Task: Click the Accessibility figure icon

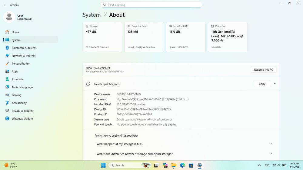Action: click(x=7, y=103)
